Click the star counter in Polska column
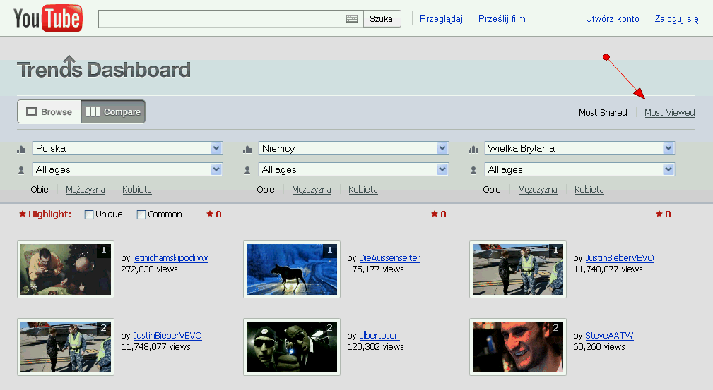Viewport: 713px width, 390px height. coord(214,214)
